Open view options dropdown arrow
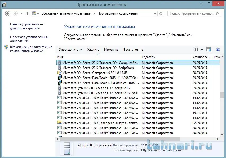Viewport: 226px width, 158px height. pyautogui.click(x=202, y=50)
